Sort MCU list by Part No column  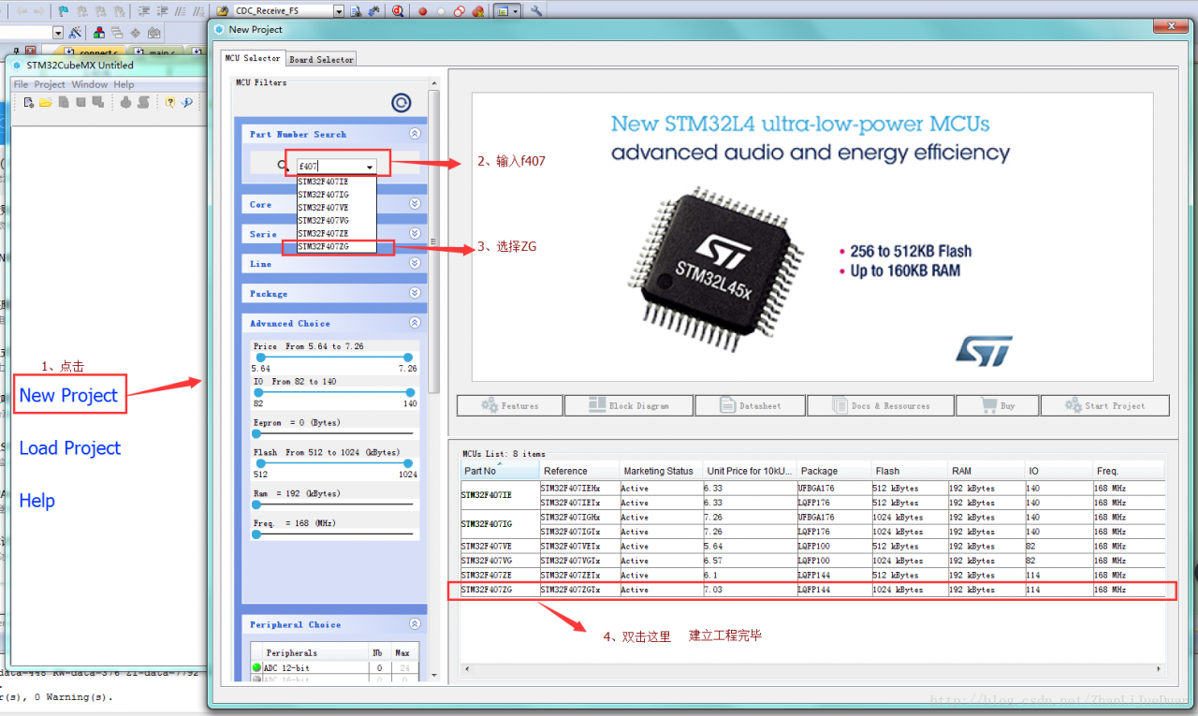(x=500, y=471)
